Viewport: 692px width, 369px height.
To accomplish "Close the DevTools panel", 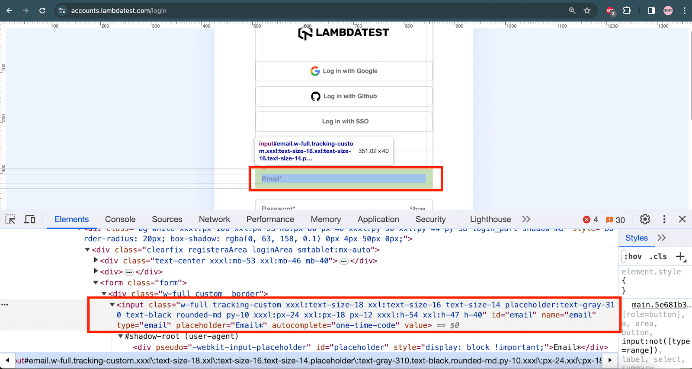I will pyautogui.click(x=682, y=219).
